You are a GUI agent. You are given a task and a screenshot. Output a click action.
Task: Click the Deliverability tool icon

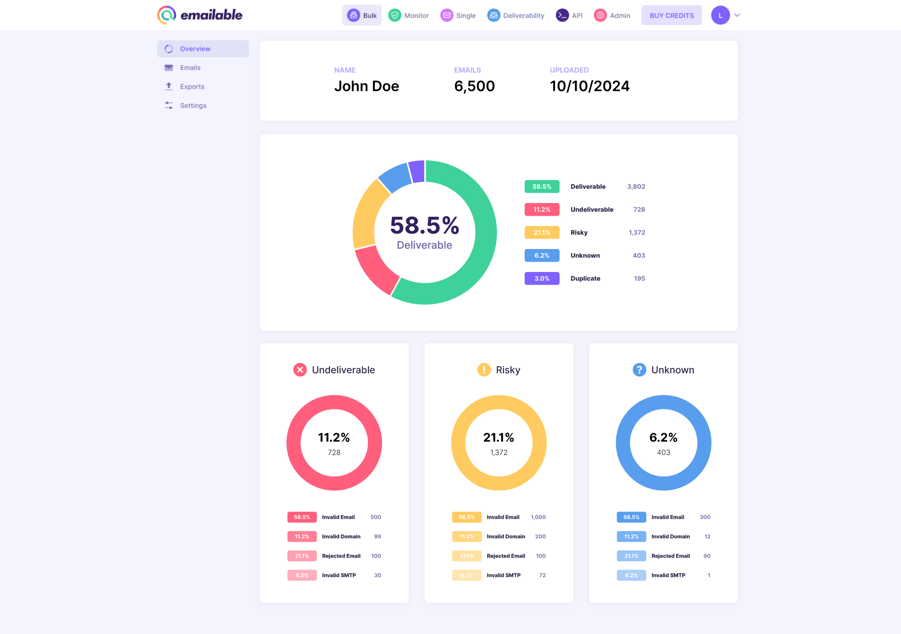[x=495, y=15]
